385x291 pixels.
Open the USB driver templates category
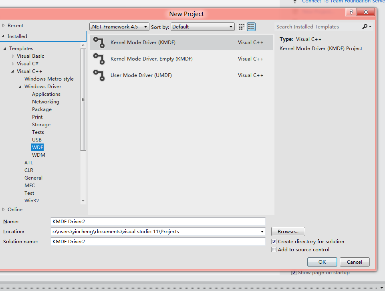(37, 139)
